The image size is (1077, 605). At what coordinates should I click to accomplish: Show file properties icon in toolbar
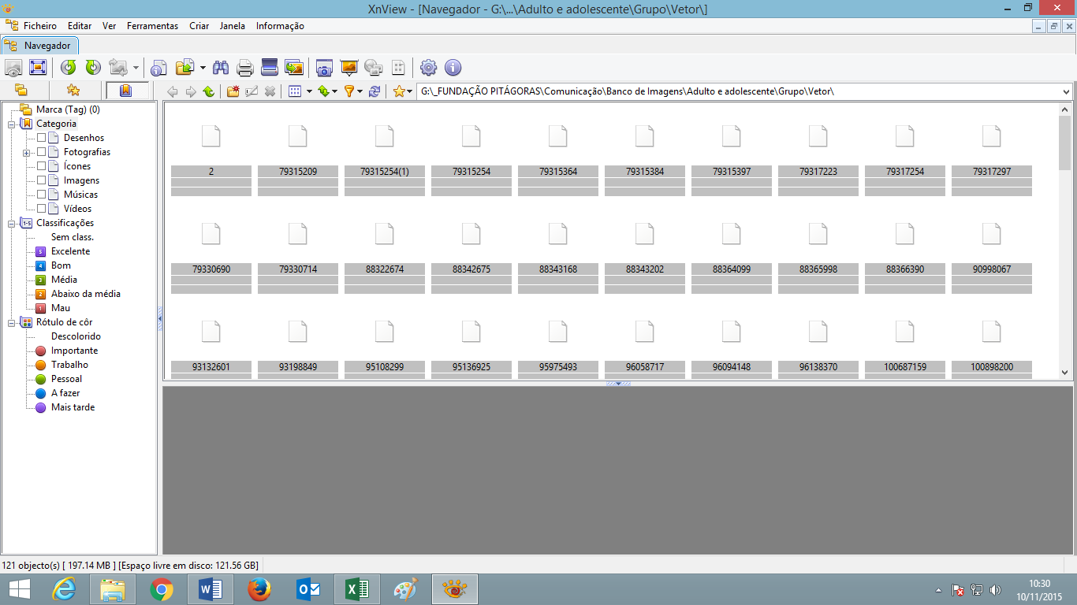(159, 68)
